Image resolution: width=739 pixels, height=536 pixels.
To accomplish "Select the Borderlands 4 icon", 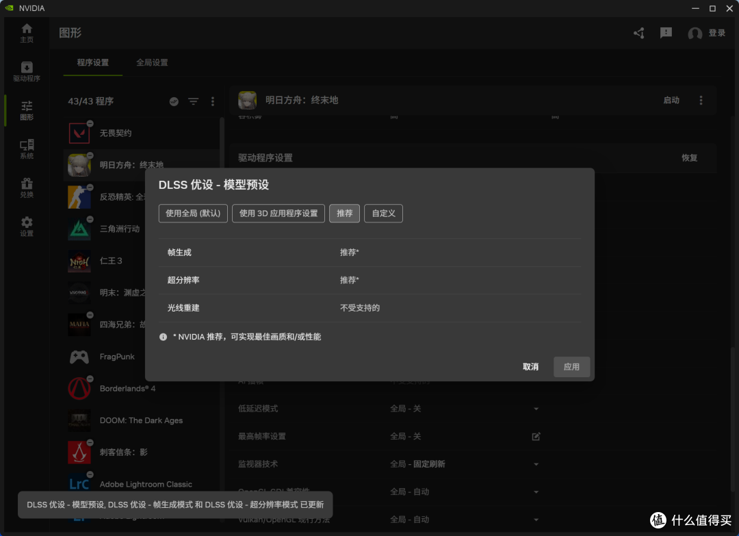I will point(79,388).
